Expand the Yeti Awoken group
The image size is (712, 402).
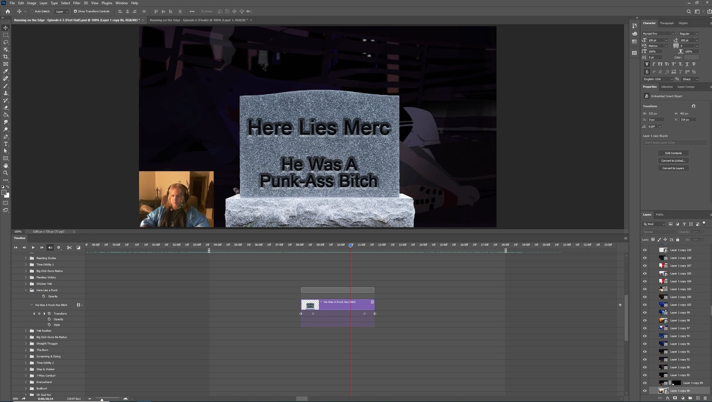click(x=26, y=330)
